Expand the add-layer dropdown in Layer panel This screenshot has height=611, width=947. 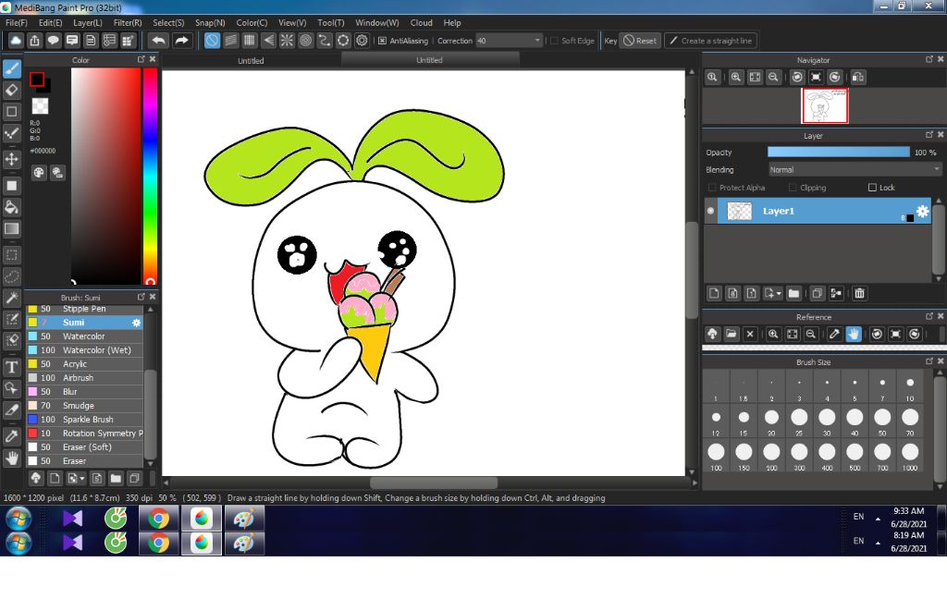(772, 293)
